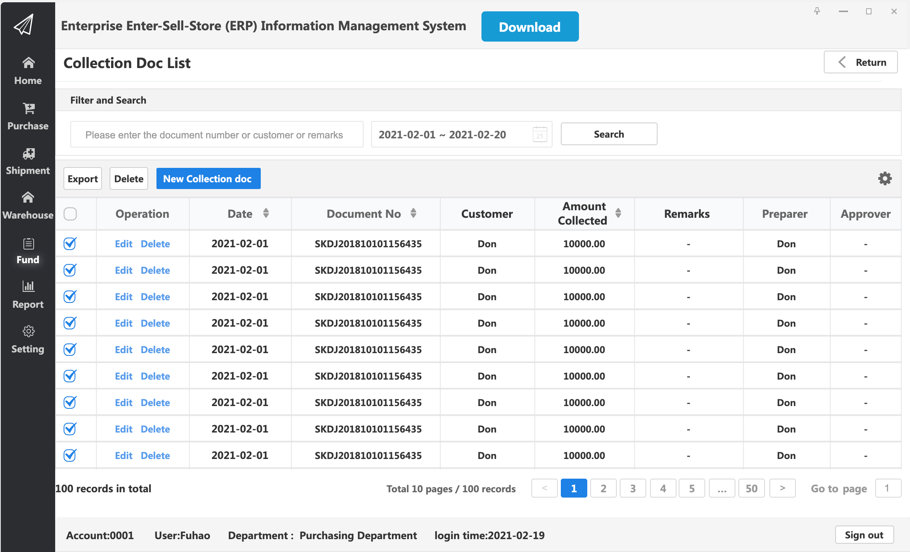The height and width of the screenshot is (552, 910).
Task: Open the Purchase cart module
Action: pyautogui.click(x=28, y=116)
